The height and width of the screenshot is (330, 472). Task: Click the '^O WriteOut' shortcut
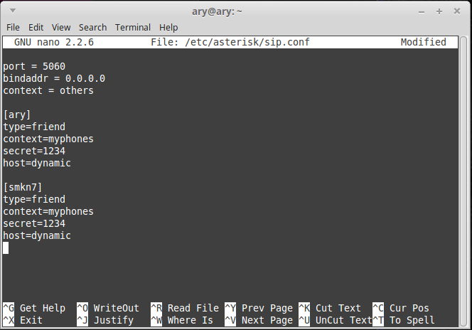pos(108,308)
